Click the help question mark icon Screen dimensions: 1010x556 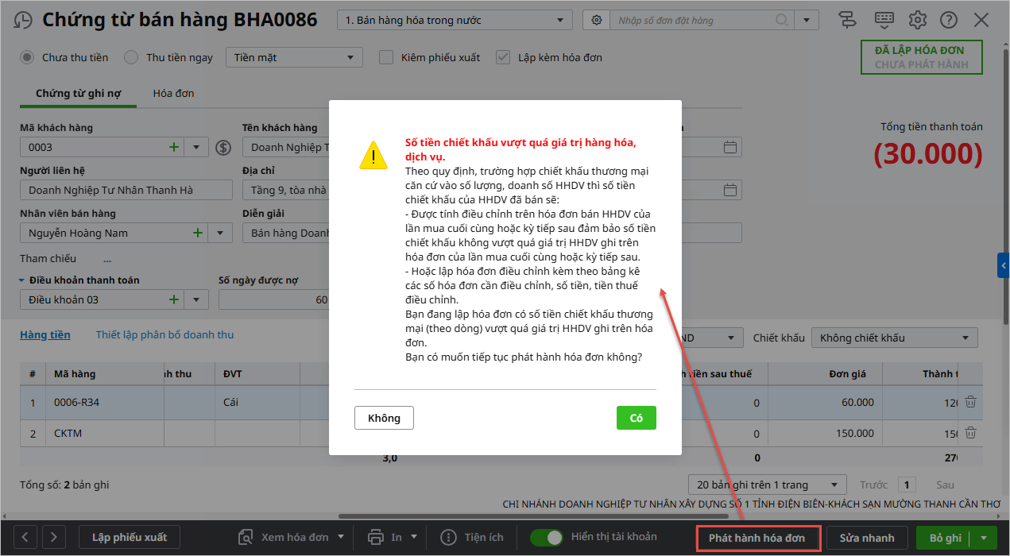click(949, 20)
